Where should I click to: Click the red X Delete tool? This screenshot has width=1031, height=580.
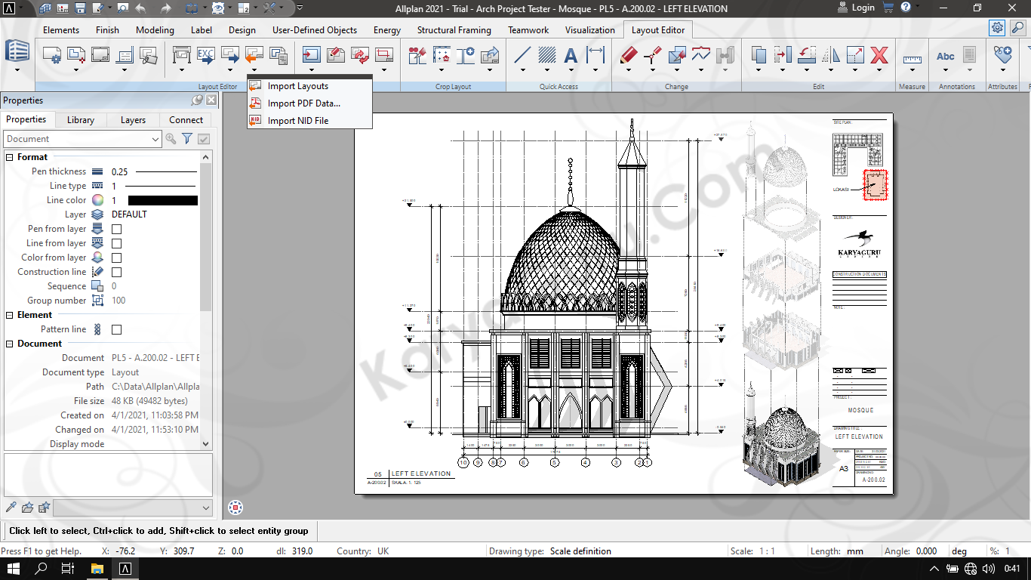[x=879, y=55]
